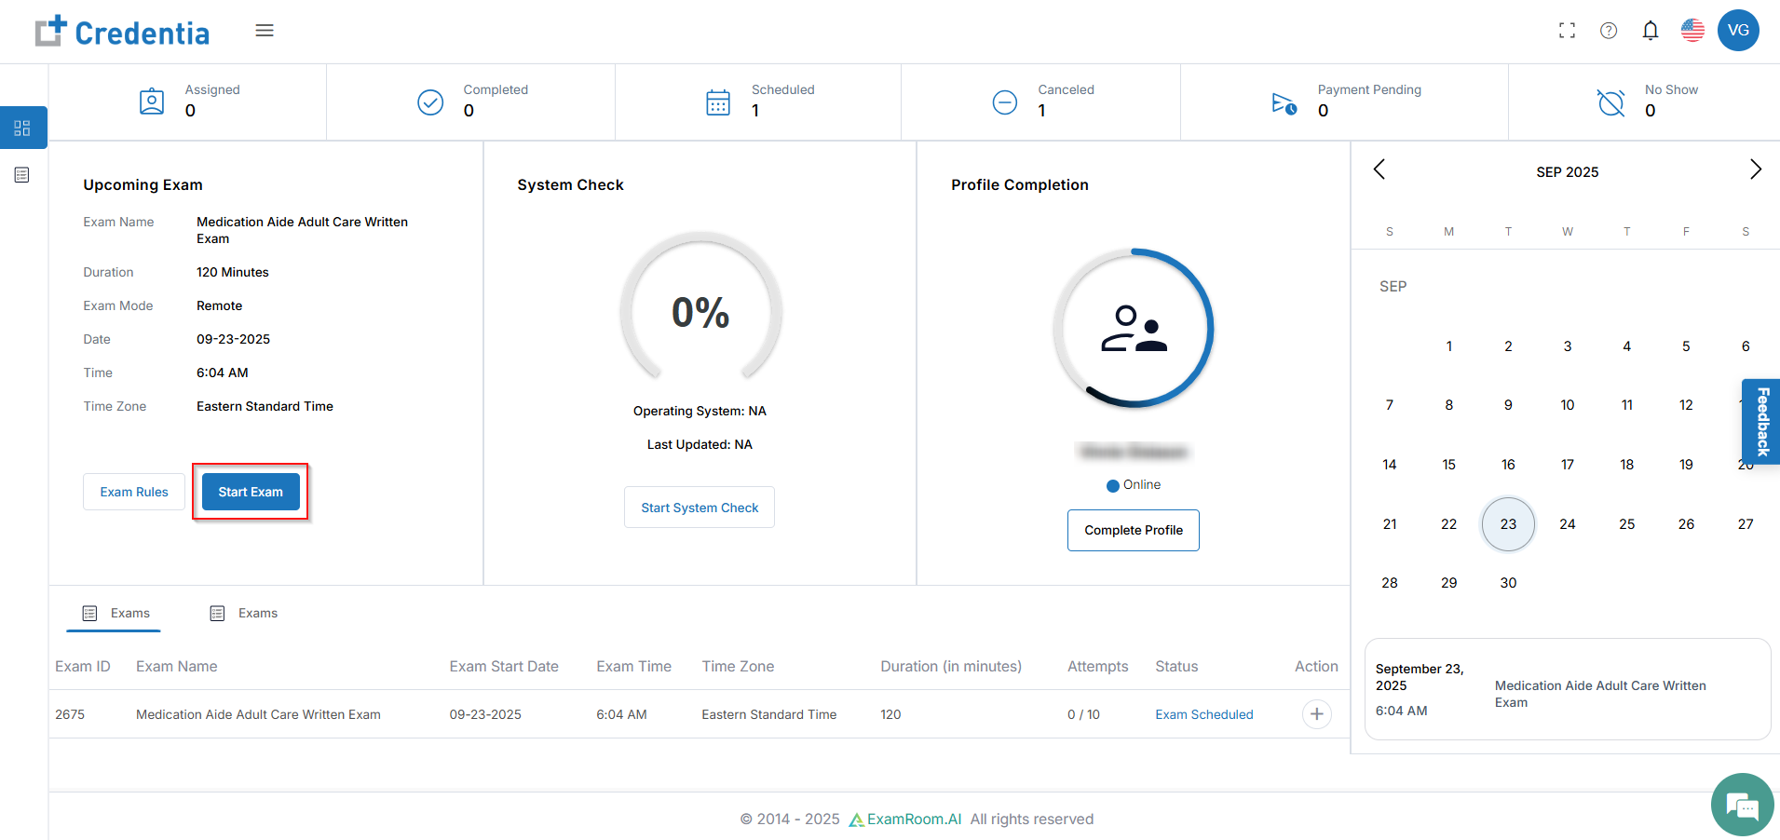This screenshot has width=1780, height=840.
Task: Select the dashboard grid icon in sidebar
Action: pyautogui.click(x=22, y=128)
